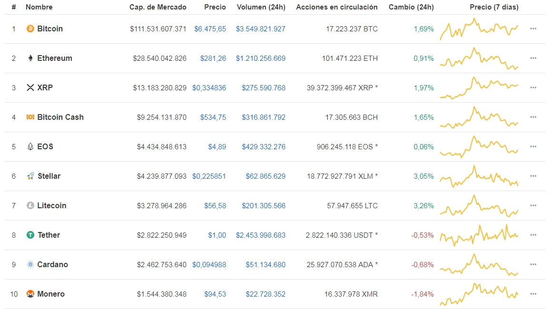Open the more options menu for XRP
This screenshot has width=549, height=309.
pos(533,87)
